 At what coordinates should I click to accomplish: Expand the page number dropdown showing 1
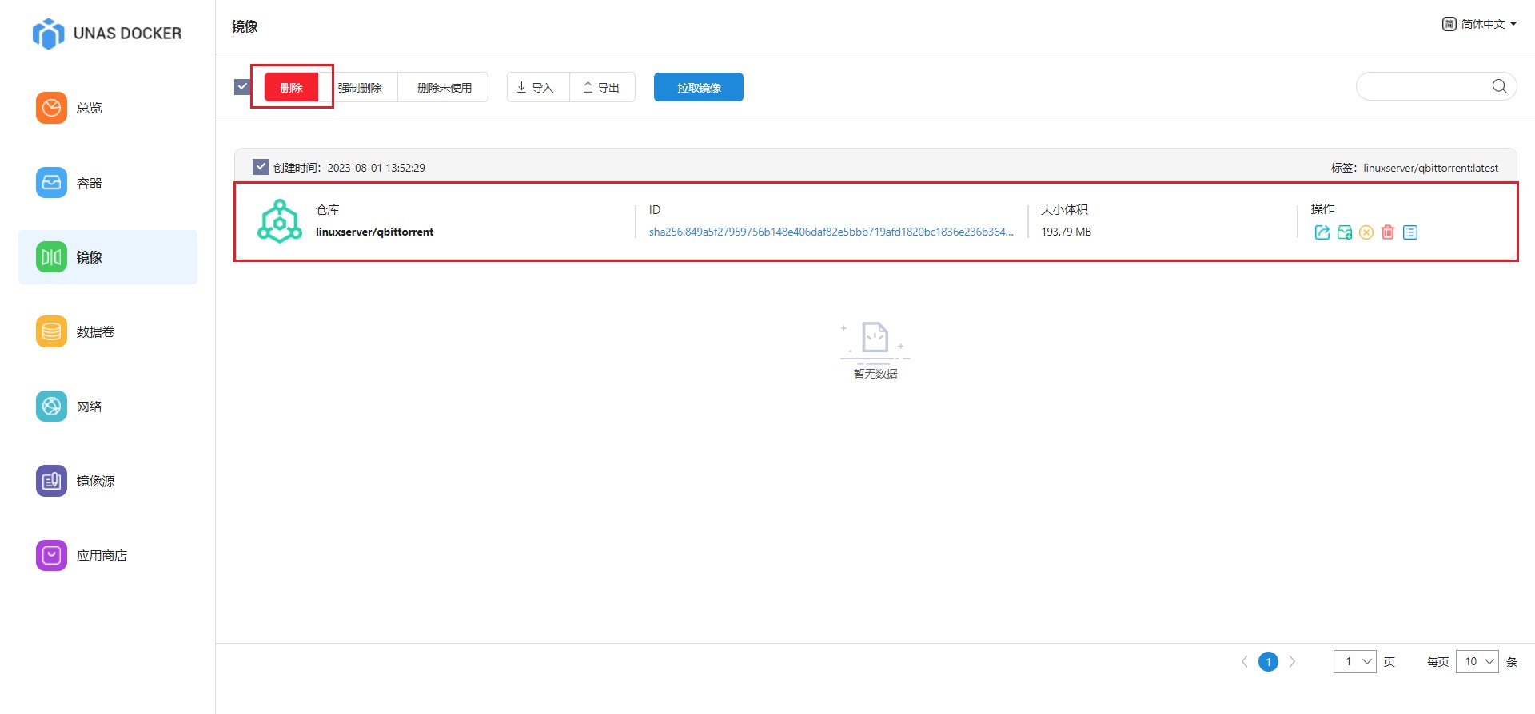[1354, 661]
